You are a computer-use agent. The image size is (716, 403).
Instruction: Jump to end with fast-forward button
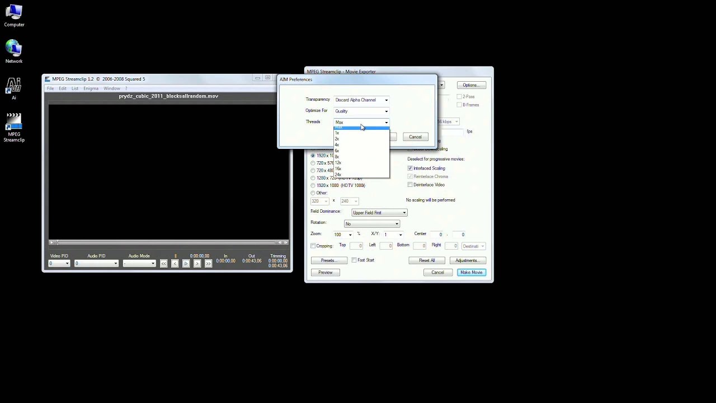pos(208,264)
